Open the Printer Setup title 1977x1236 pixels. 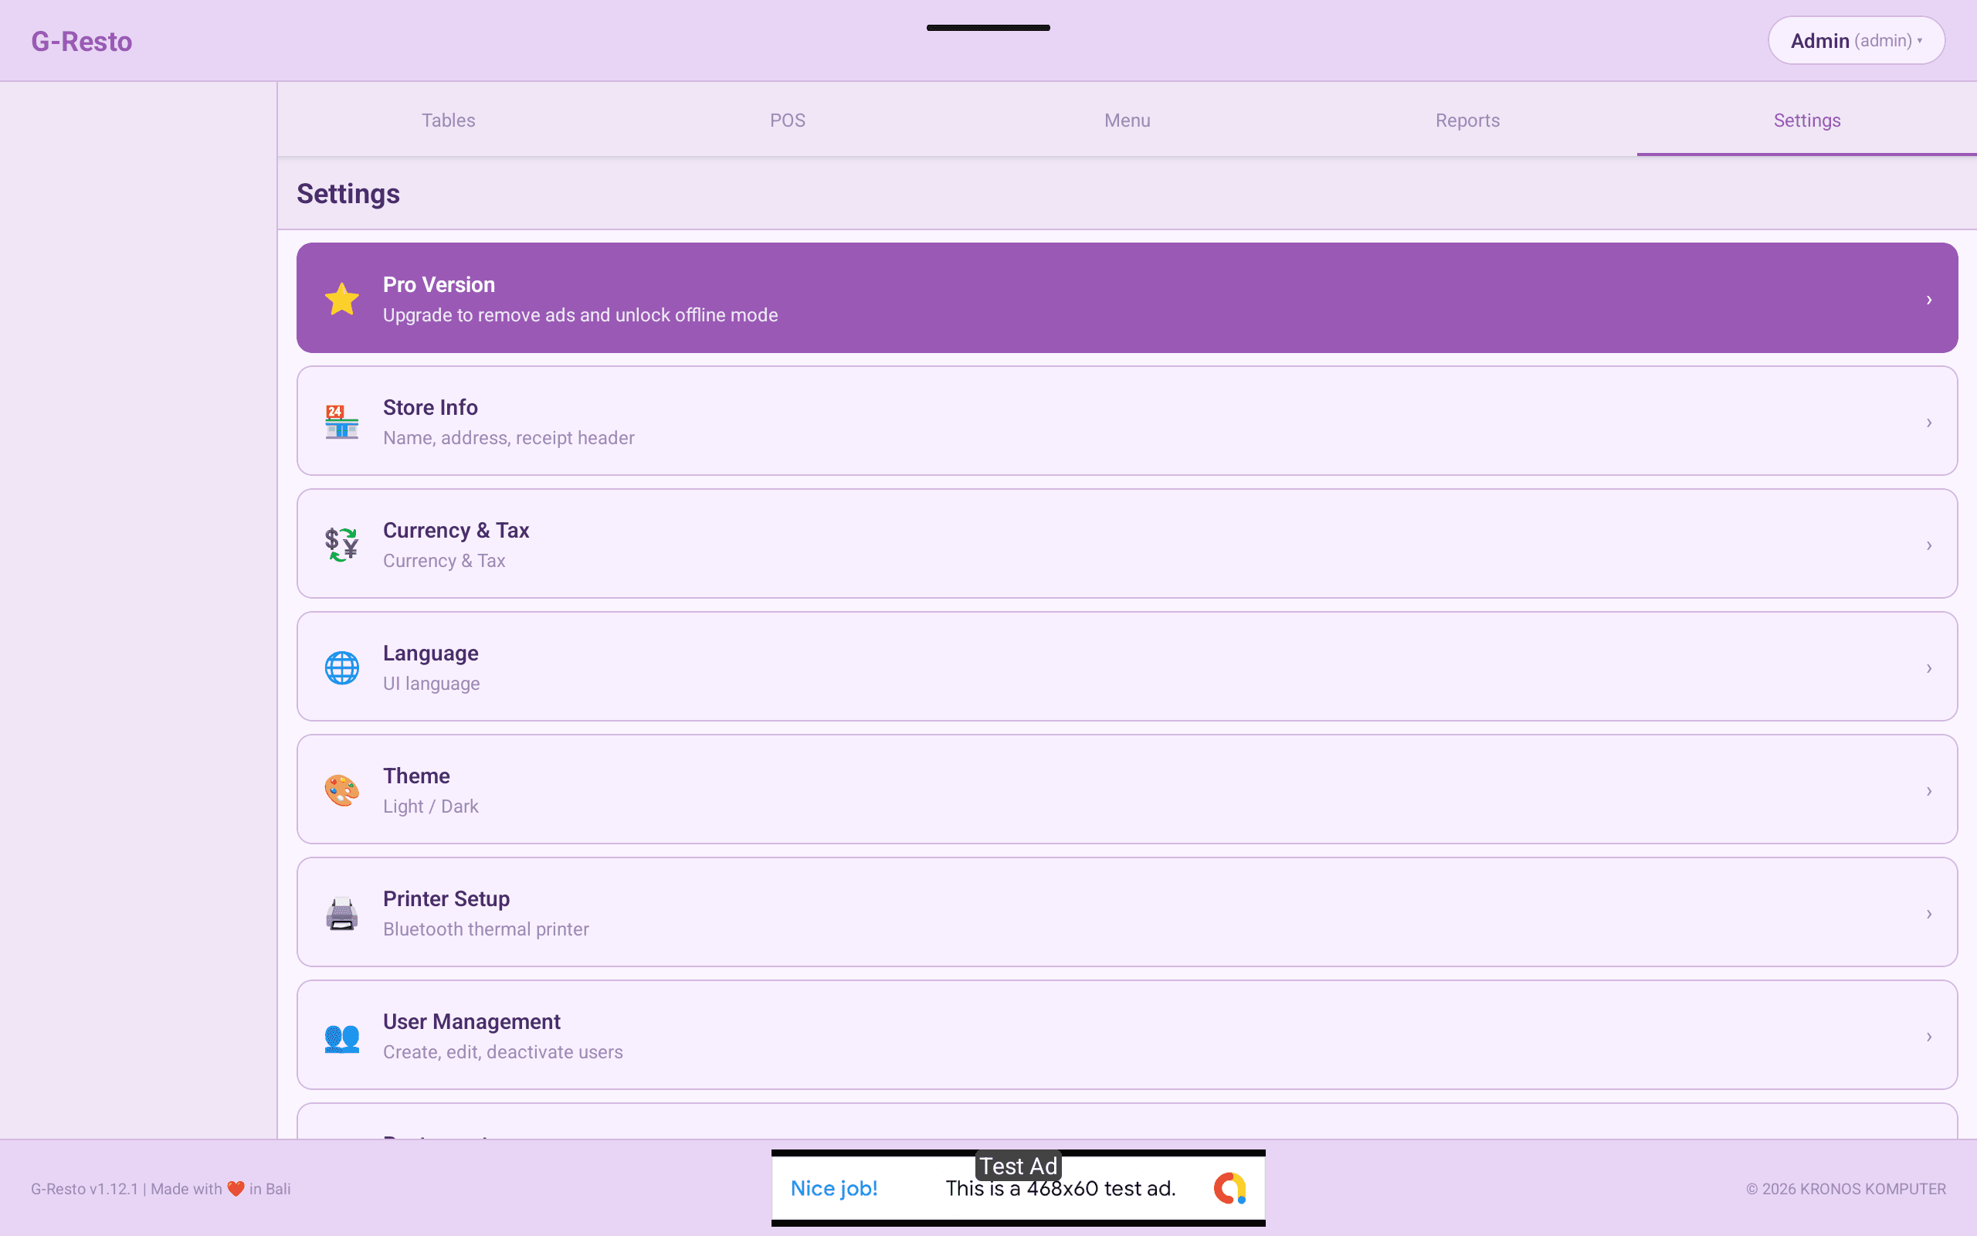pos(446,898)
